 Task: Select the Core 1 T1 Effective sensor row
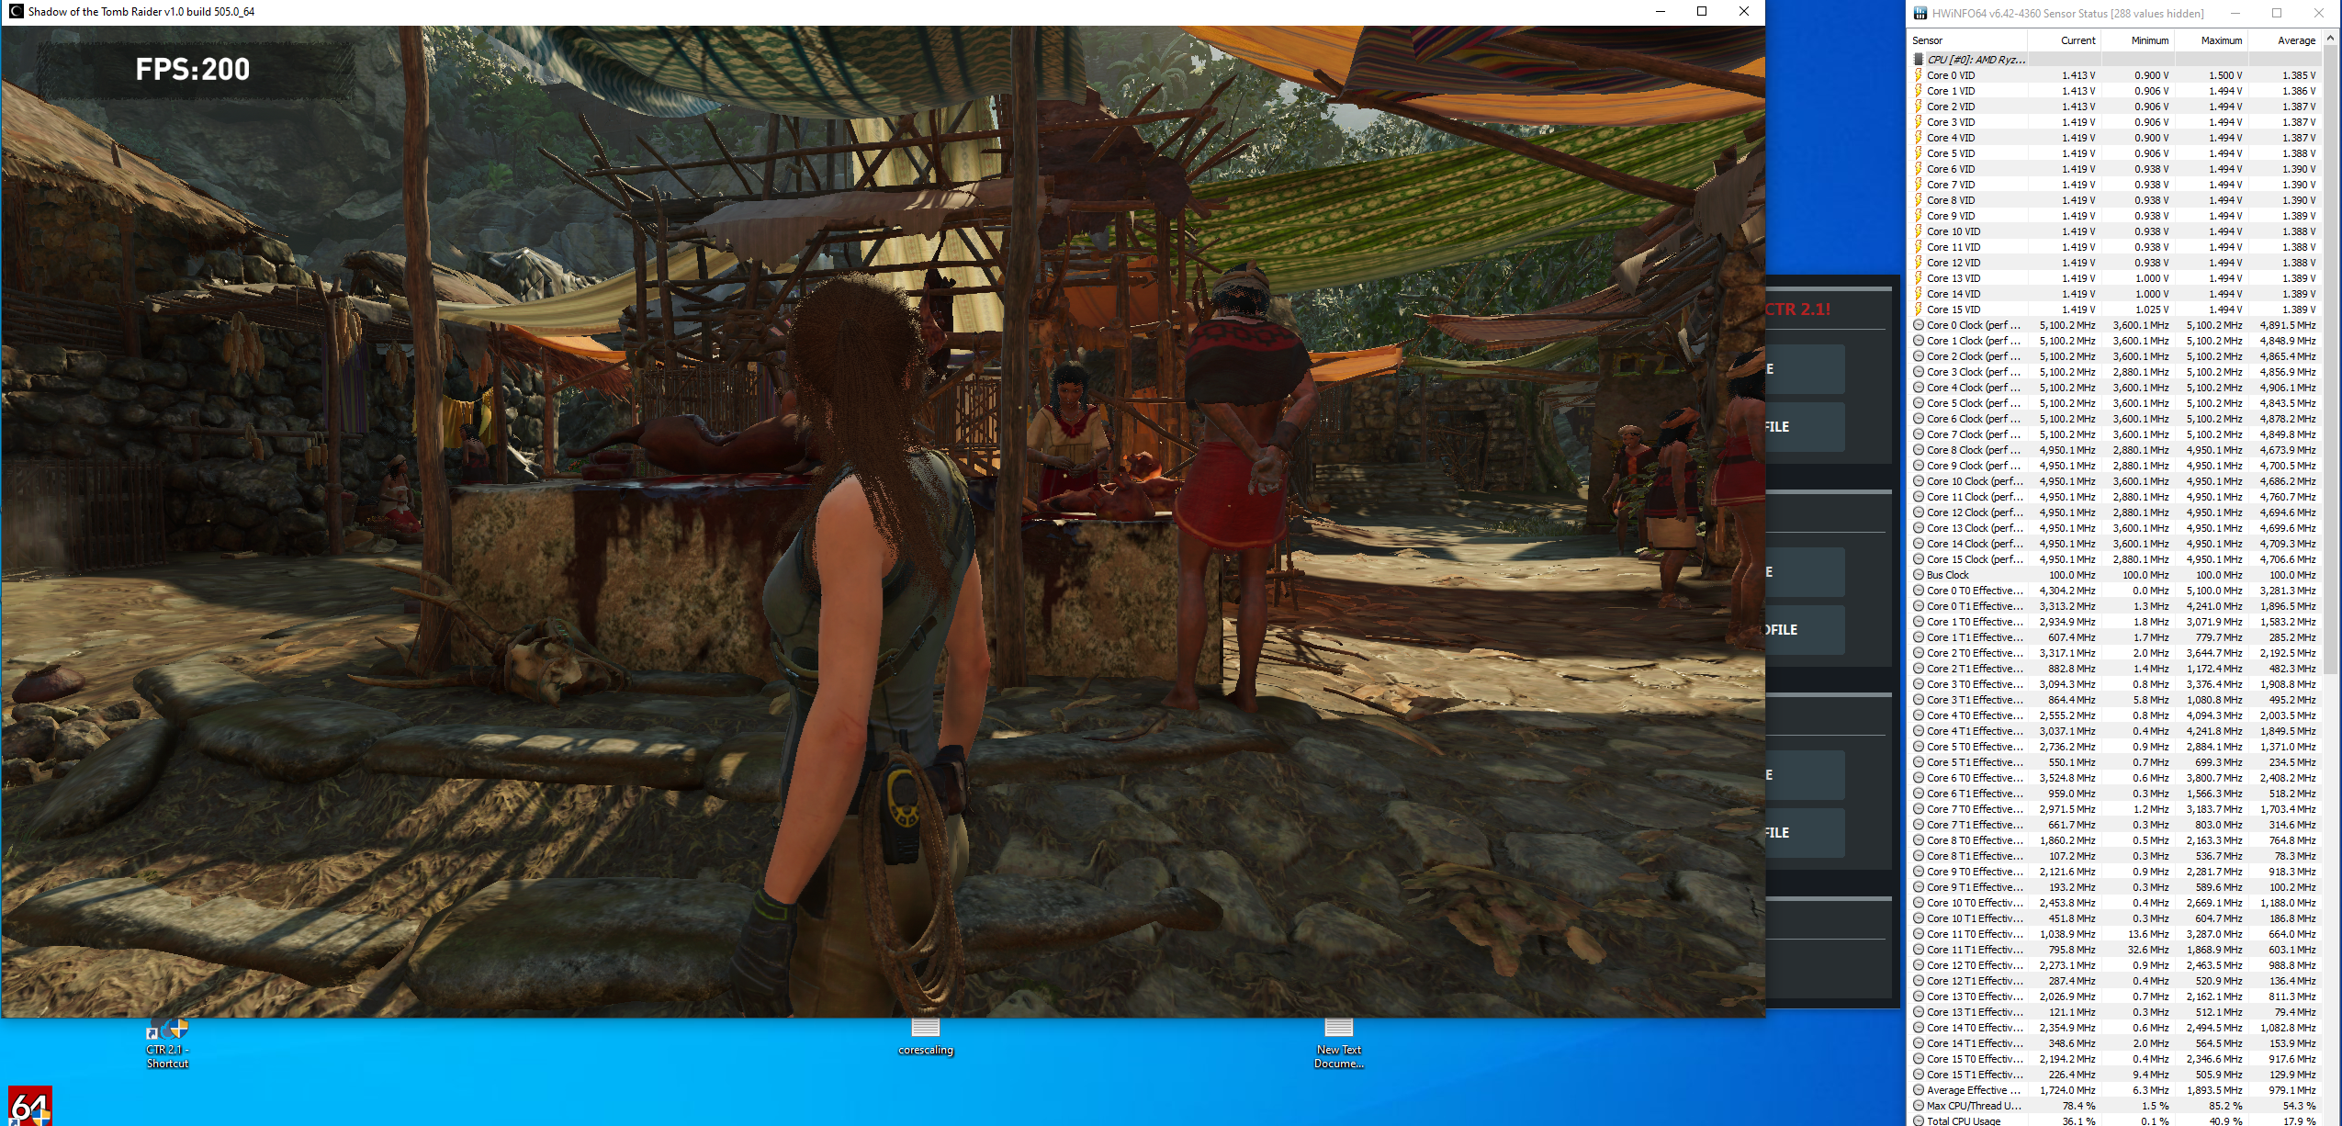point(2114,637)
